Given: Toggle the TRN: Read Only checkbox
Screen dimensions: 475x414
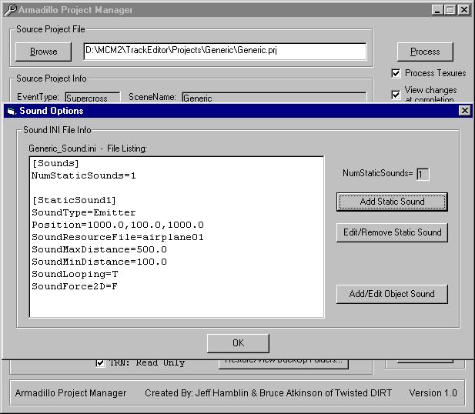Looking at the screenshot, I should 101,362.
